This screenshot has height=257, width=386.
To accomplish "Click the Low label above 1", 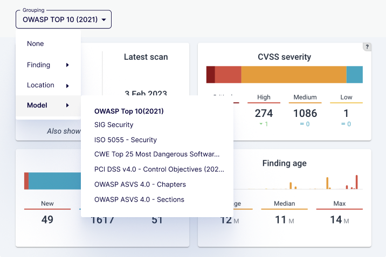I will 346,97.
